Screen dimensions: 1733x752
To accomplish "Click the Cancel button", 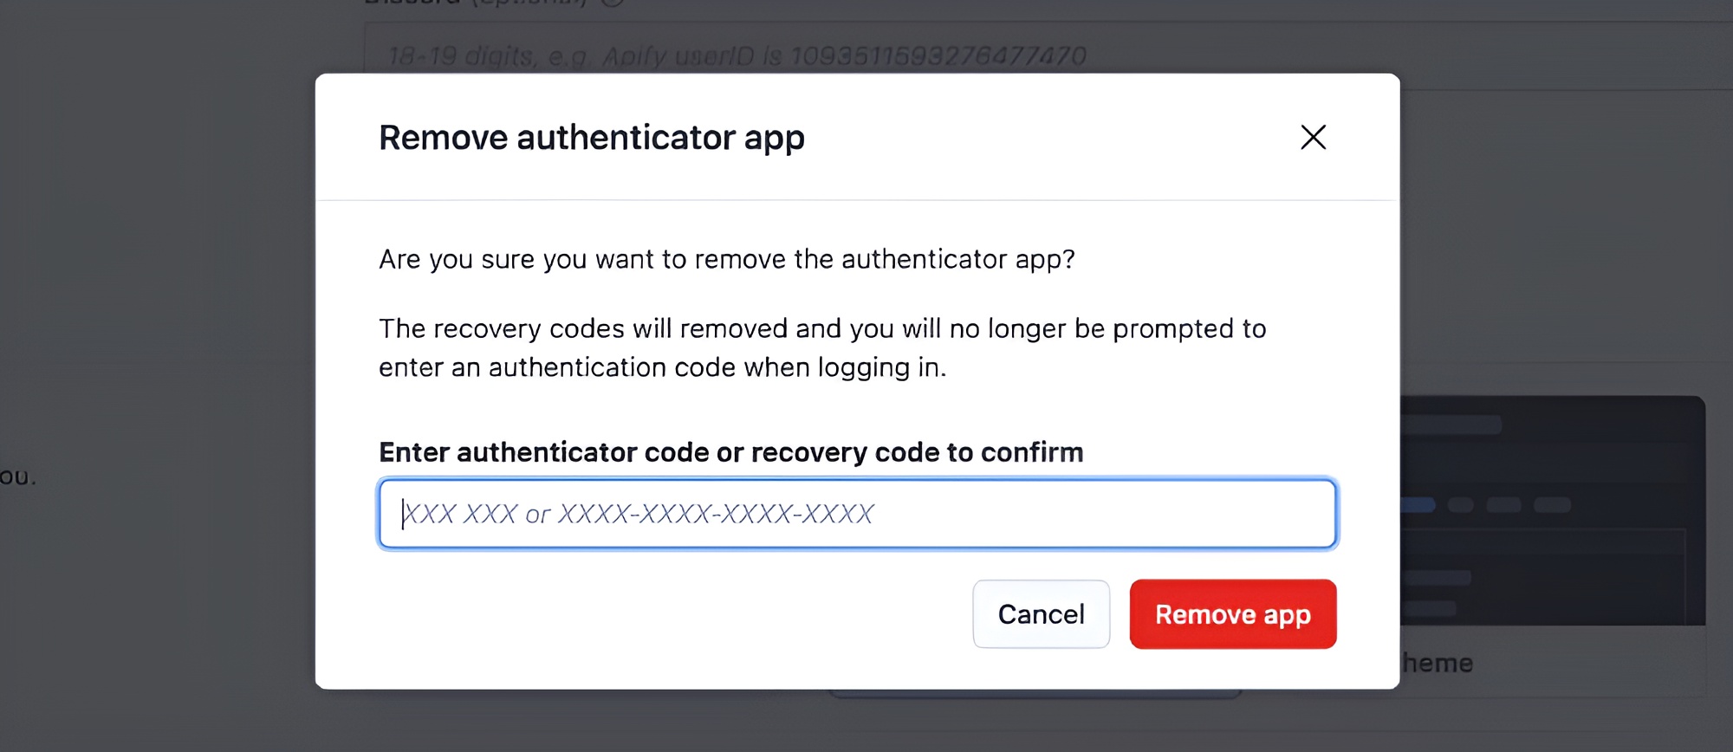I will click(1041, 613).
